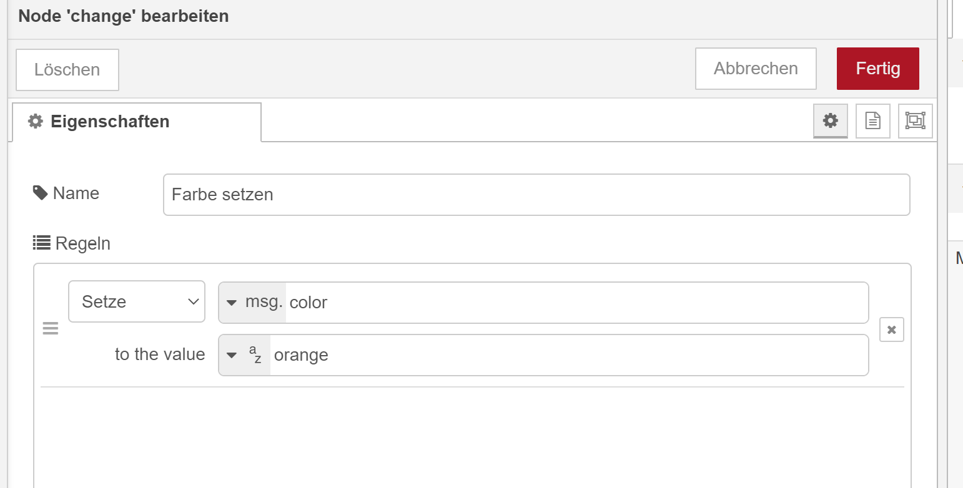Expand the msg. property type selector
Image resolution: width=963 pixels, height=488 pixels.
click(x=252, y=303)
